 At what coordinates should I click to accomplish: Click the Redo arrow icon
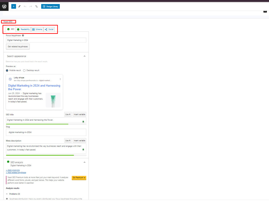(31, 6)
